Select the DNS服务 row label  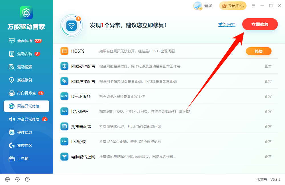[x=80, y=112]
